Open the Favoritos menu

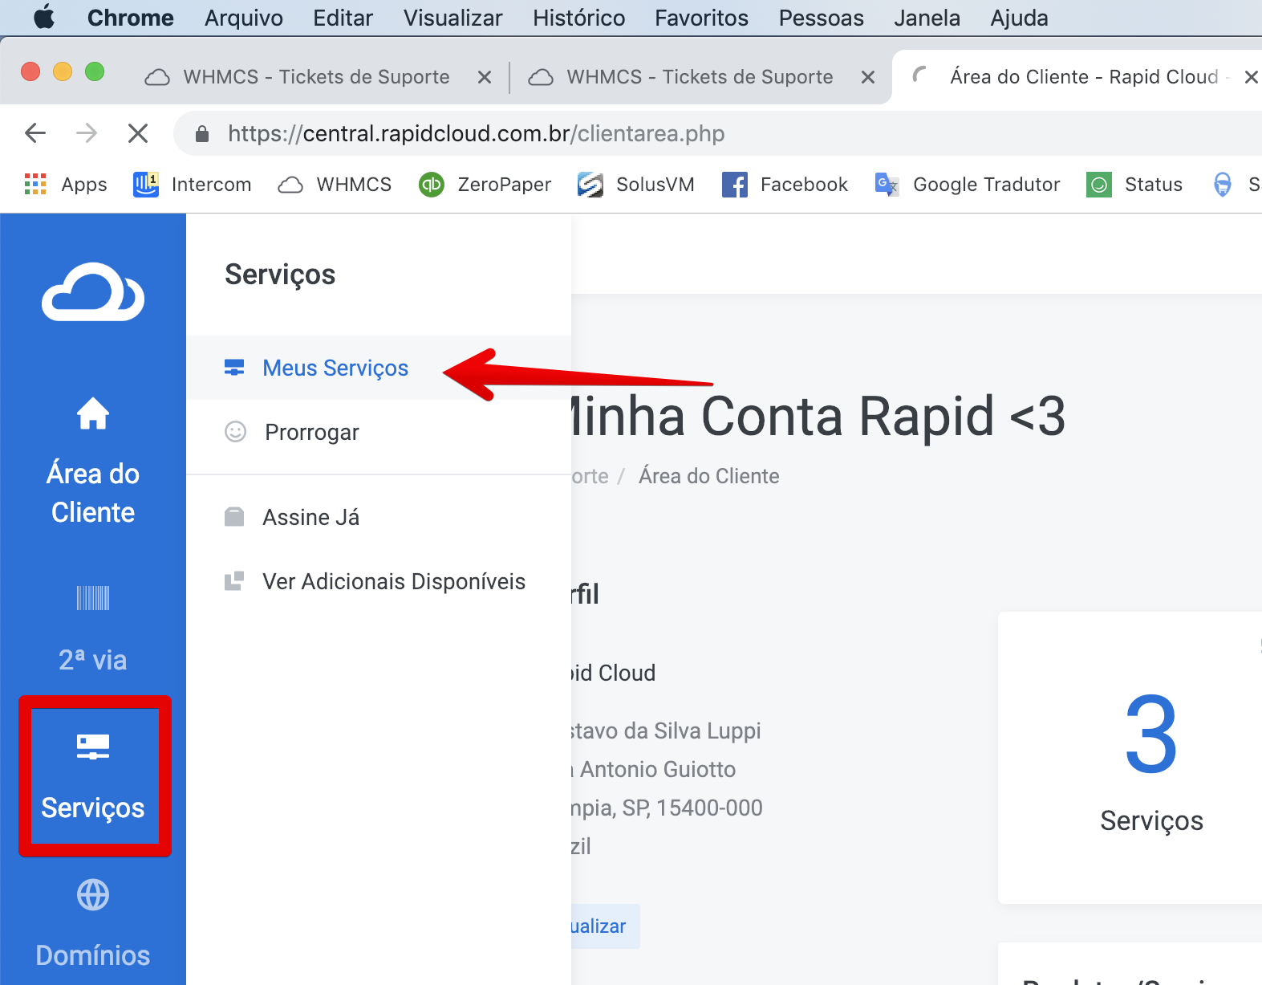coord(701,18)
